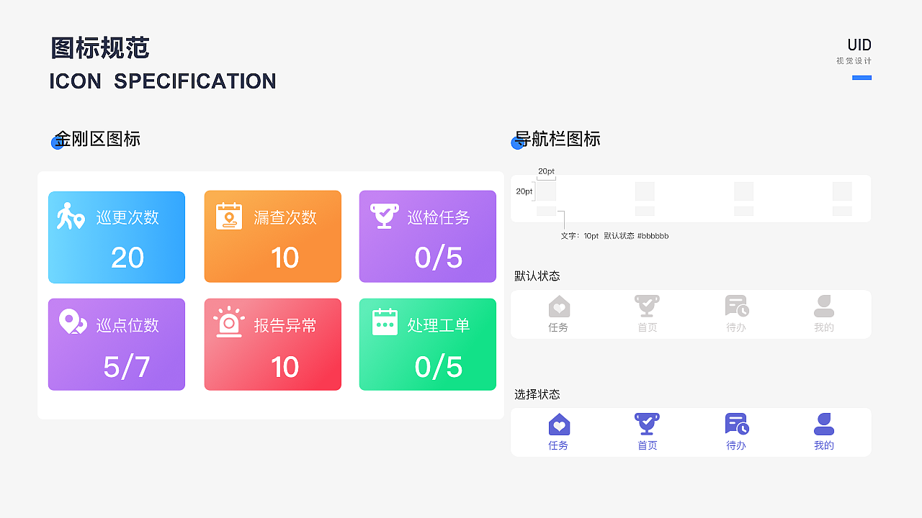
Task: Click the gray message-clock icon in 默认状态 bar
Action: (737, 306)
